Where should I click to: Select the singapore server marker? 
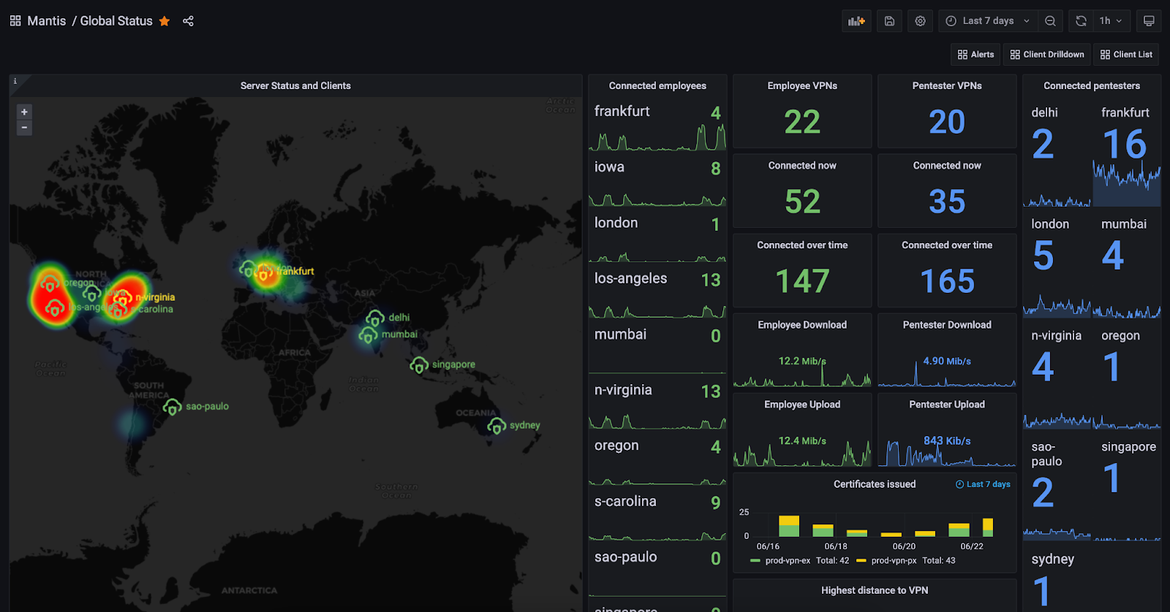coord(419,364)
